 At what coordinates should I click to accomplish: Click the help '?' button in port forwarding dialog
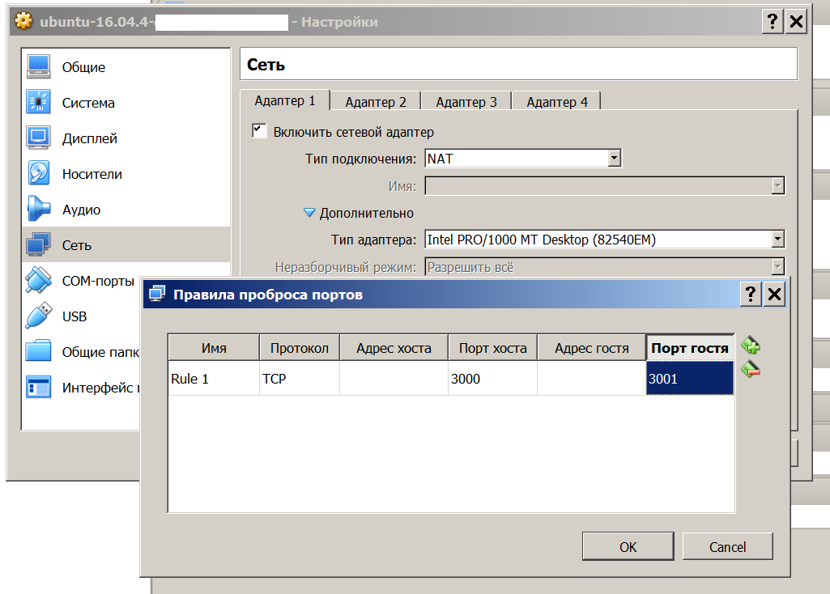751,295
